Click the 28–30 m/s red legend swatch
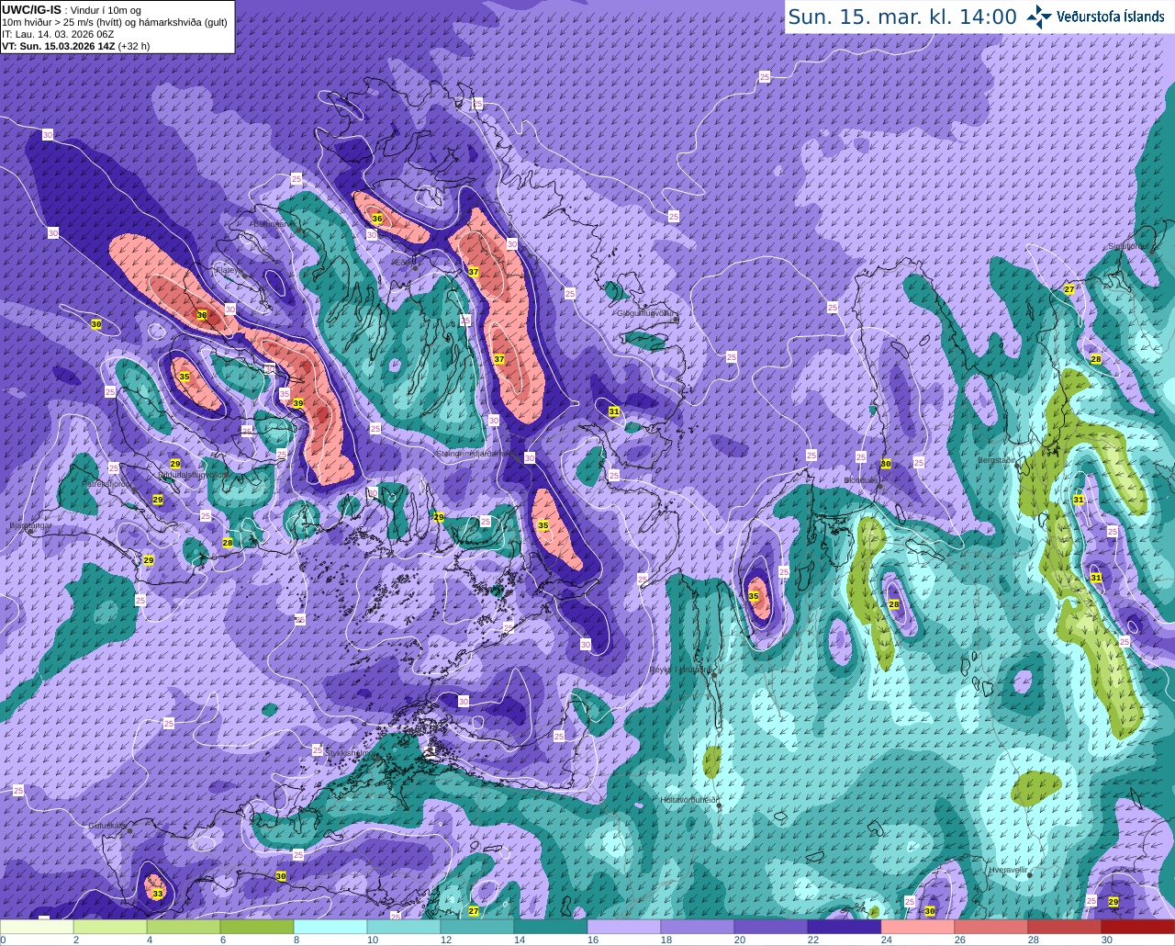 [1065, 927]
